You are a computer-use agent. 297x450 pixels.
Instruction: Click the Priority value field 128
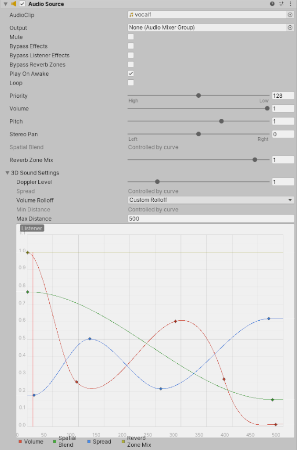coord(283,96)
